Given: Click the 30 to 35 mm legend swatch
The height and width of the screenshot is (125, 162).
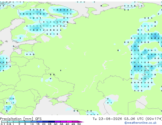Looking at the screenshot, I should coord(57,122).
